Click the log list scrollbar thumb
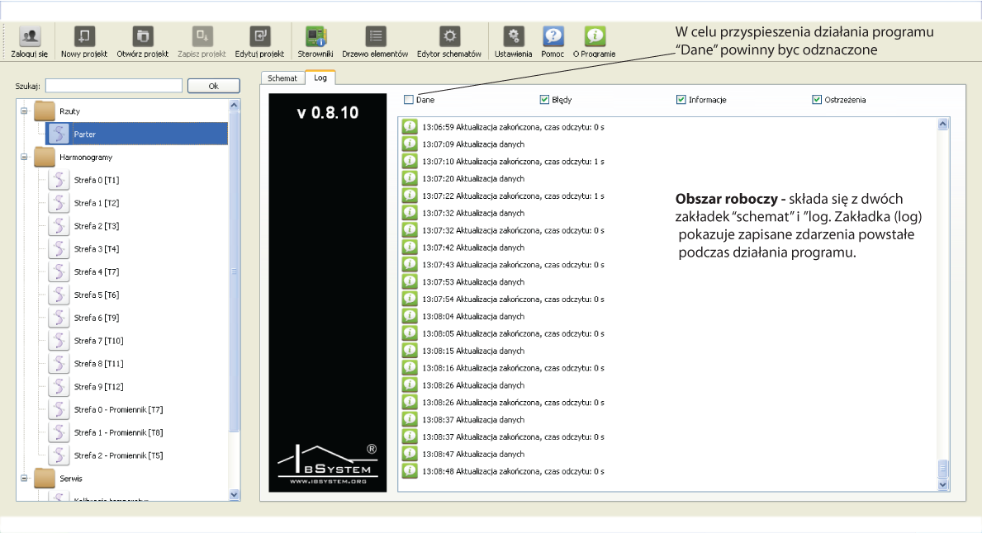The image size is (982, 533). (943, 469)
